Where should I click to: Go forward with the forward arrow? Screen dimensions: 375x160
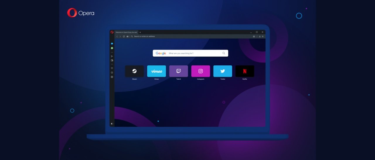(x=120, y=36)
